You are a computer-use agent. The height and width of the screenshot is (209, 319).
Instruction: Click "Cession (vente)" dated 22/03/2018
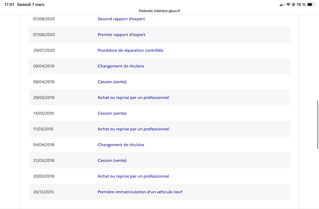(112, 160)
